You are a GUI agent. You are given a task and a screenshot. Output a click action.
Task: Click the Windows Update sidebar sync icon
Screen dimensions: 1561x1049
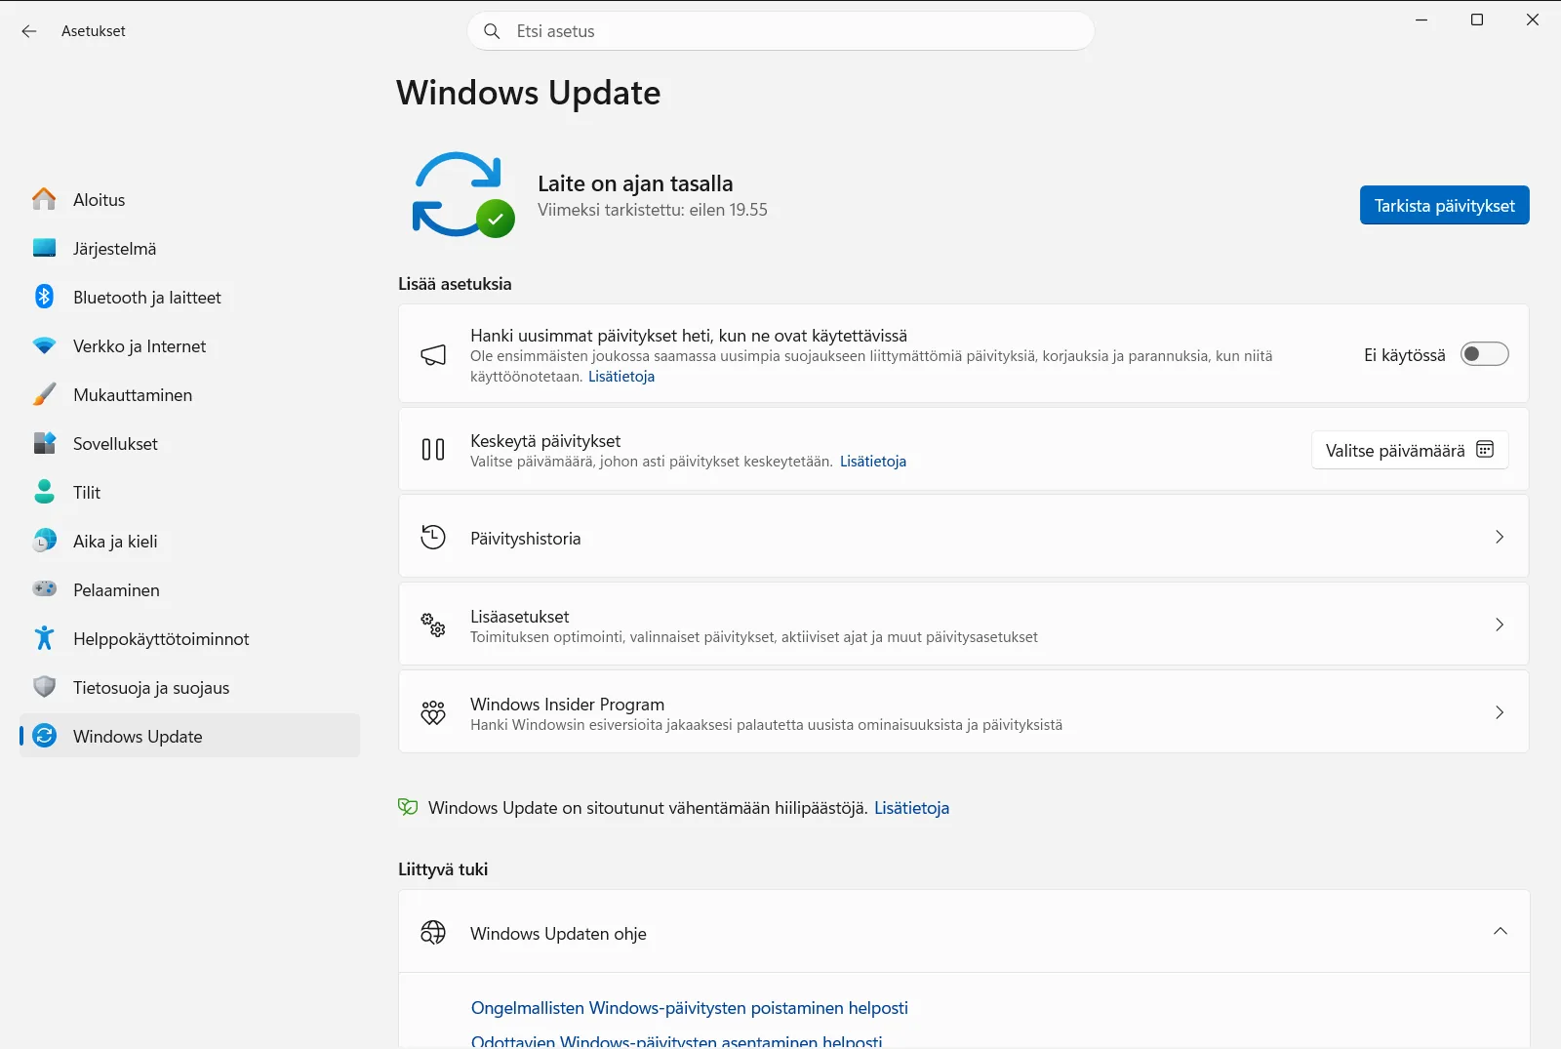[44, 736]
